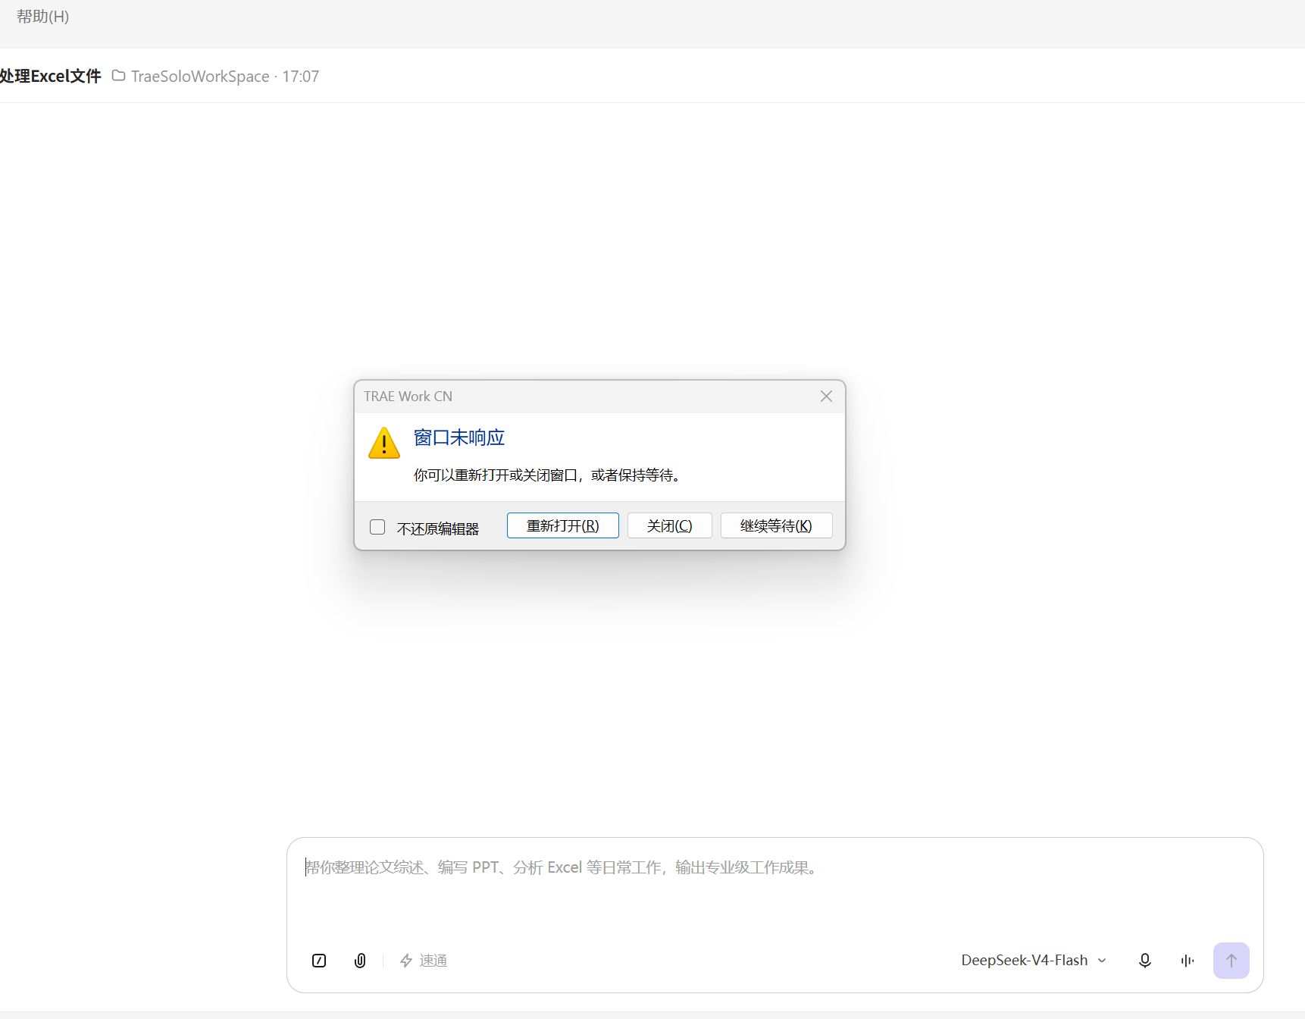1305x1019 pixels.
Task: Click the send arrow button
Action: click(x=1231, y=961)
